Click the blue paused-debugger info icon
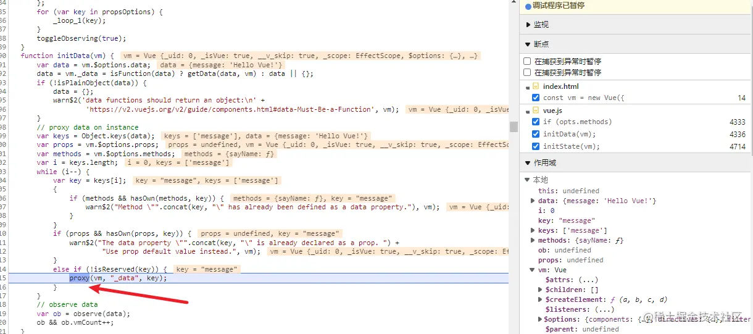This screenshot has height=334, width=753. [528, 6]
